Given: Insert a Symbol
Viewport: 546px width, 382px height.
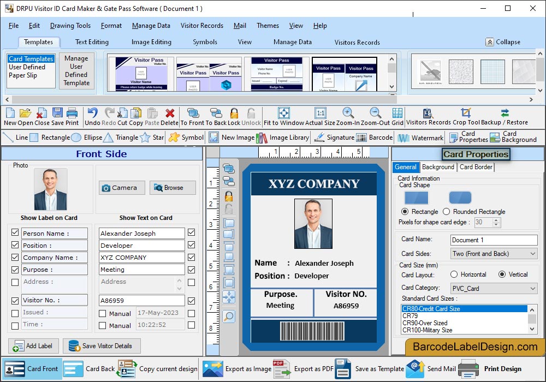Looking at the screenshot, I should click(186, 138).
